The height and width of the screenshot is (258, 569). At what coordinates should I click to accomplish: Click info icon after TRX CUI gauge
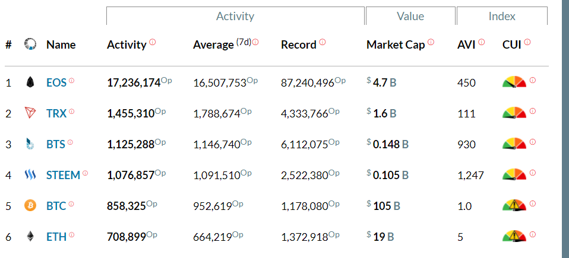click(532, 111)
